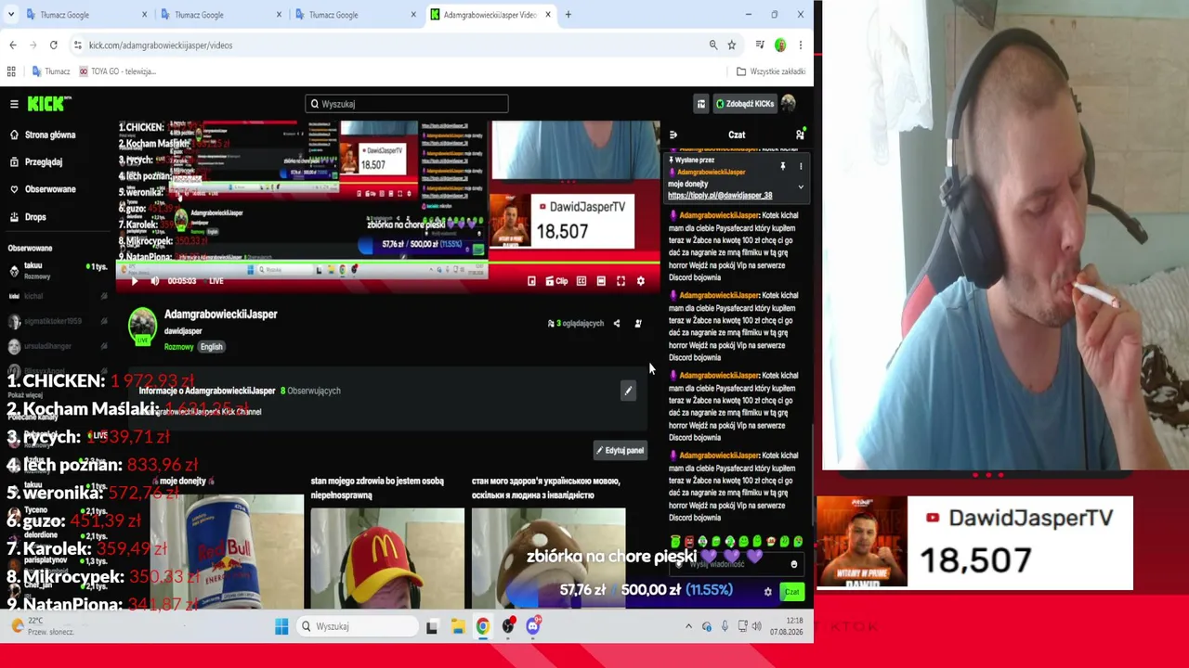Click the Chrome address bar URL

click(161, 45)
